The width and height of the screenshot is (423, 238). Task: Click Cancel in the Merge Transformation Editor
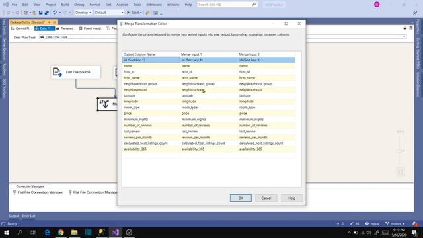point(266,198)
